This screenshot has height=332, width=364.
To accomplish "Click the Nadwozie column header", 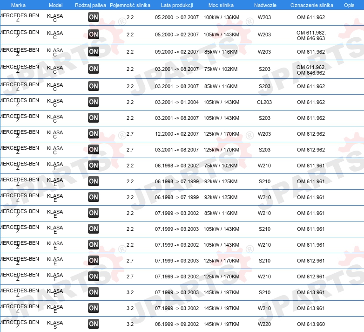I will (265, 5).
